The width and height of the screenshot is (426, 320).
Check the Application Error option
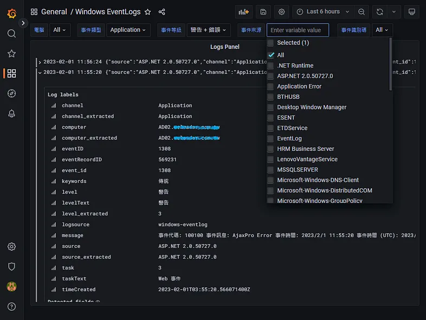[270, 86]
